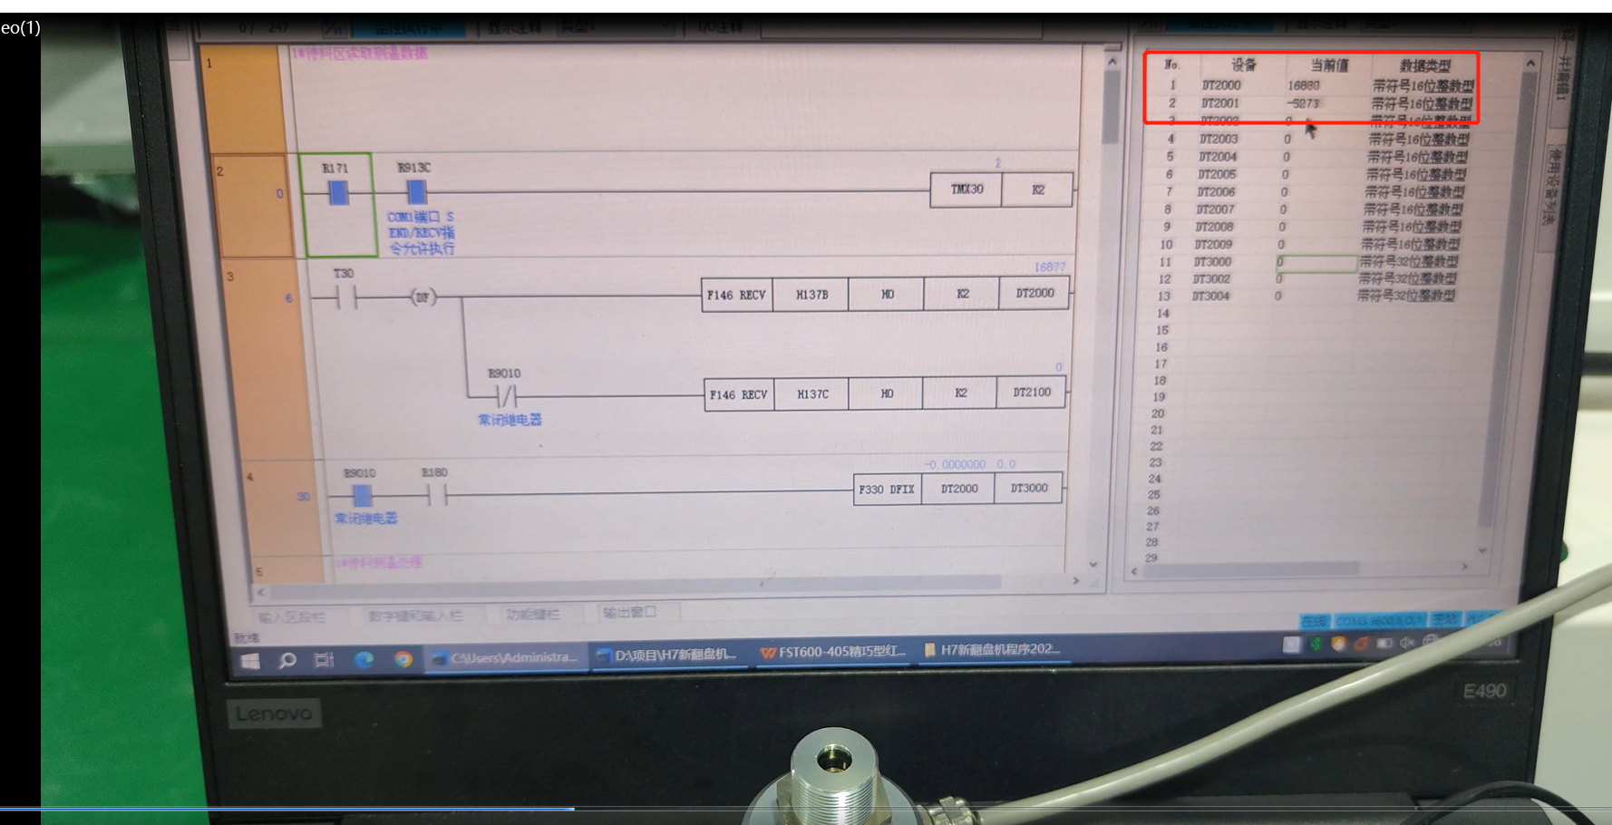Screen dimensions: 1612x825
Task: Select the R9010 normally-closed contact on rung 3
Action: [x=506, y=395]
